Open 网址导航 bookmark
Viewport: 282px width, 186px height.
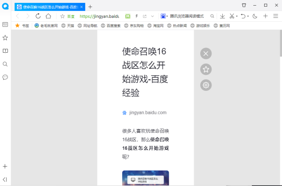[x=87, y=25]
